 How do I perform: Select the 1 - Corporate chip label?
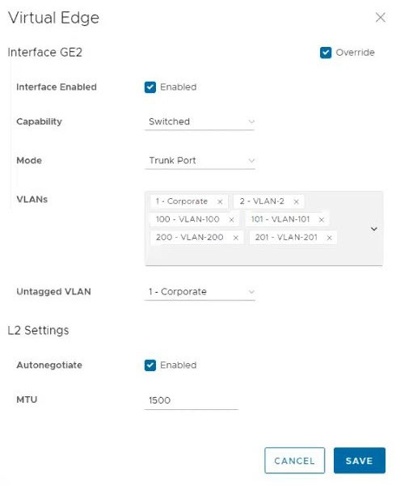click(x=182, y=201)
